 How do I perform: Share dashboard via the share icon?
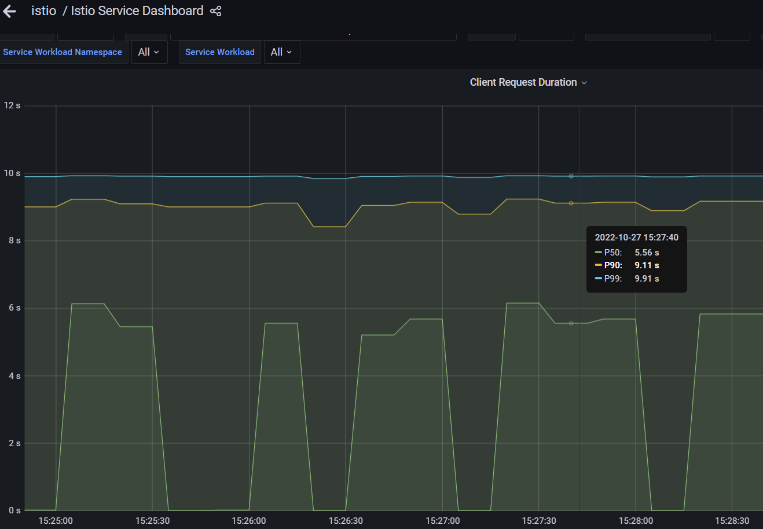(216, 11)
